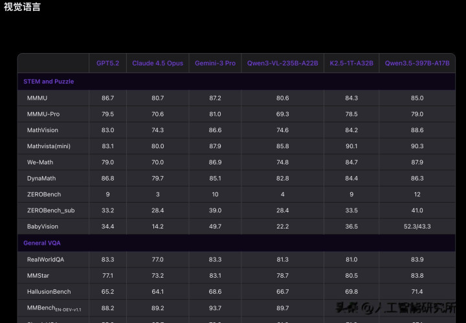Select HallusionBench score 65.2 for GPT5.2
466x323 pixels.
click(x=107, y=291)
